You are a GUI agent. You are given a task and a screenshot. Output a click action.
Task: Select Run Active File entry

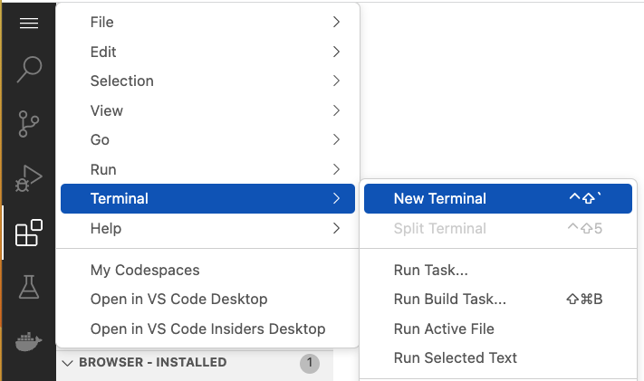pos(444,329)
